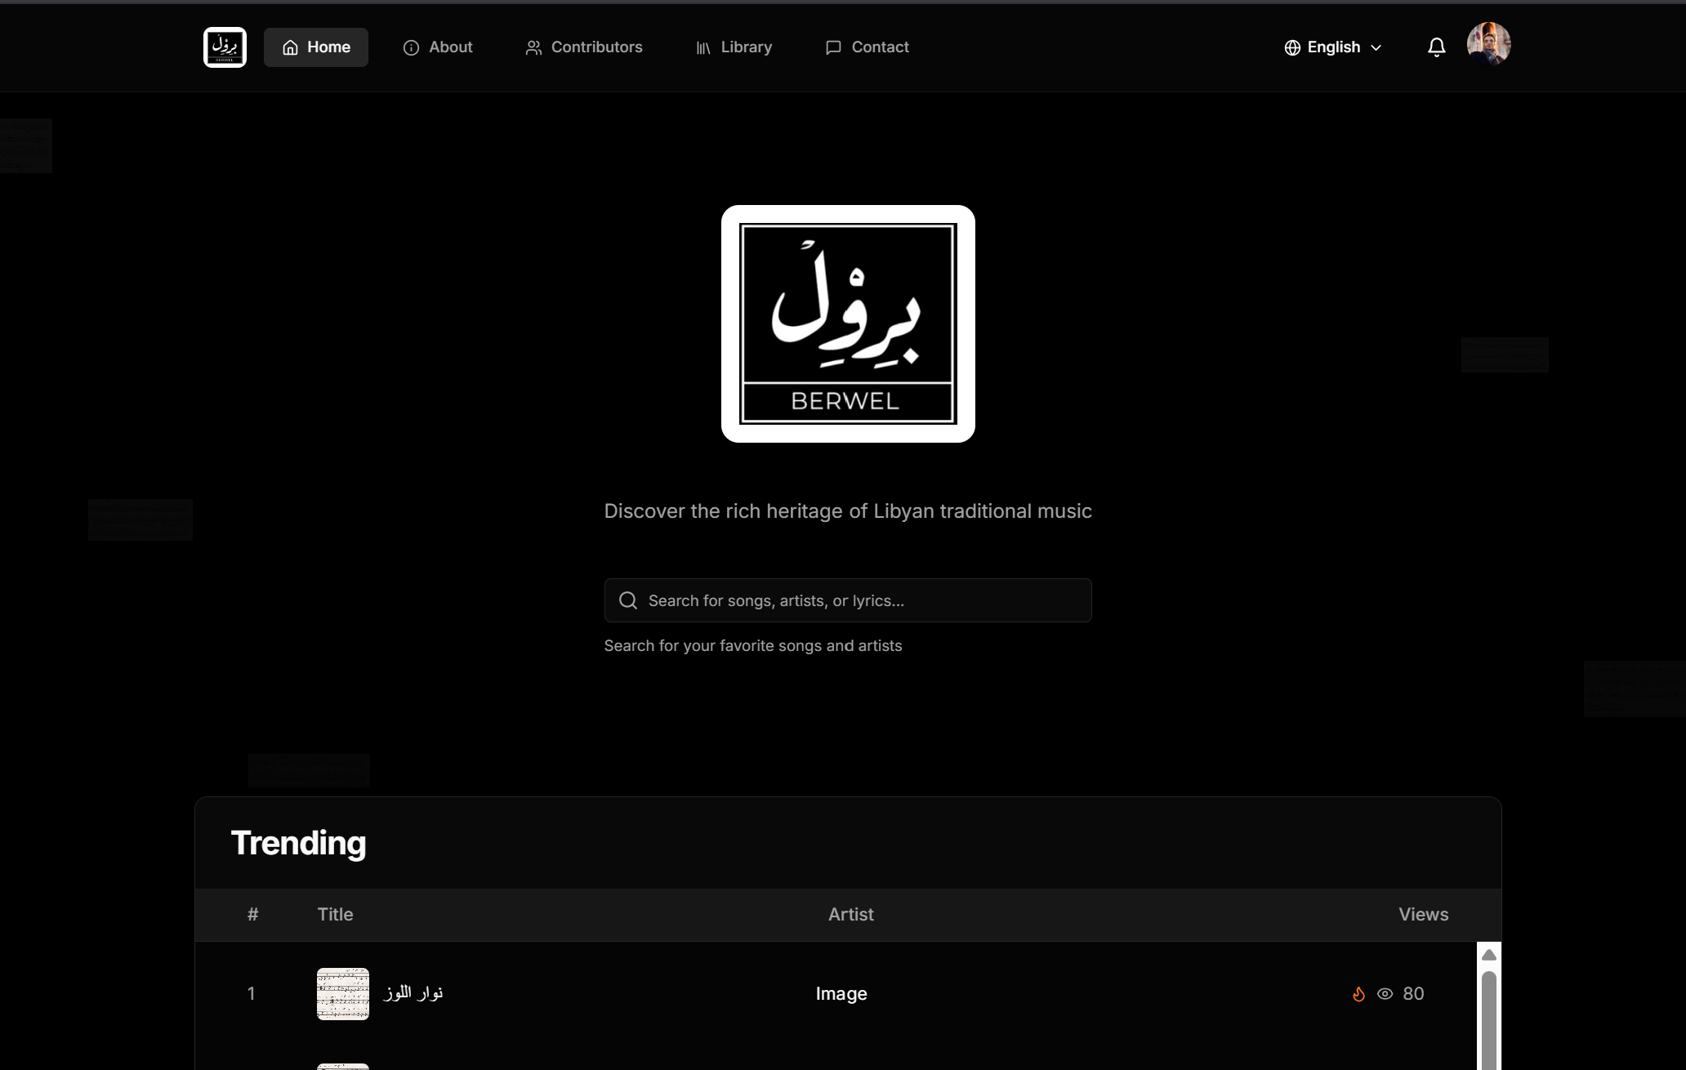Click the sheet music thumbnail in row 1
The height and width of the screenshot is (1070, 1686).
tap(343, 994)
